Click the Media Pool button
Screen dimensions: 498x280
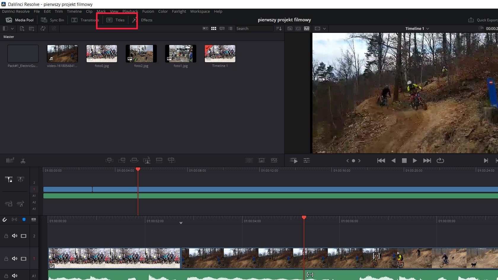coord(20,20)
